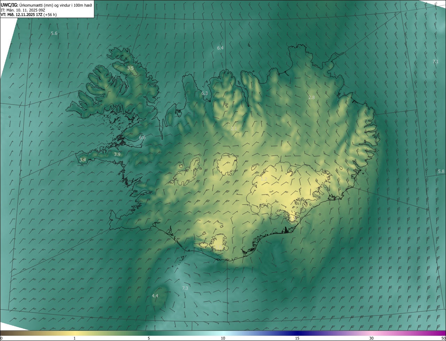Screen dimensions: 446x341
Task: Click the 7.1 value in the northeast sea
Action: pos(435,62)
